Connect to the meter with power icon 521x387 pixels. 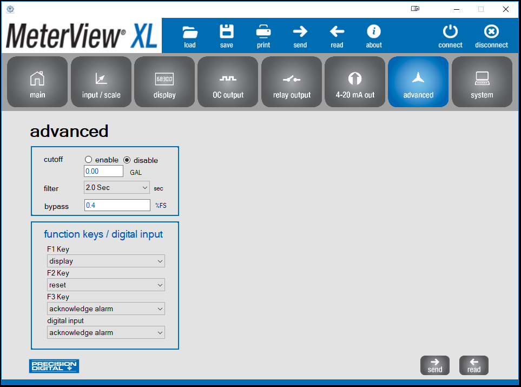click(450, 36)
